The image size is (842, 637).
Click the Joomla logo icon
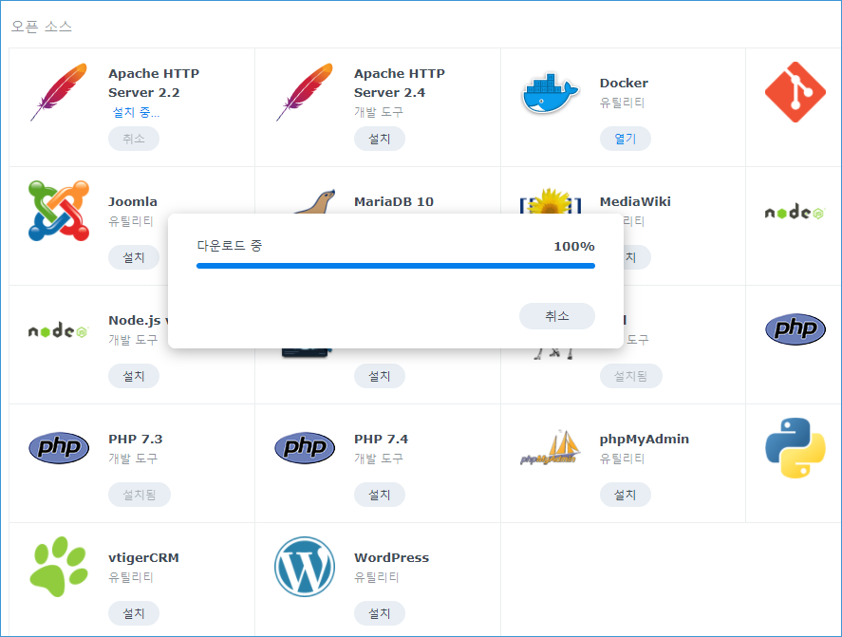[x=59, y=211]
